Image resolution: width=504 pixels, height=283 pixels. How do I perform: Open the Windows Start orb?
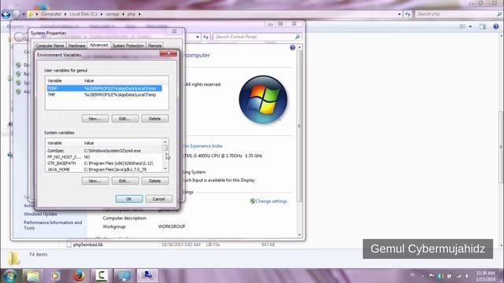[10, 276]
